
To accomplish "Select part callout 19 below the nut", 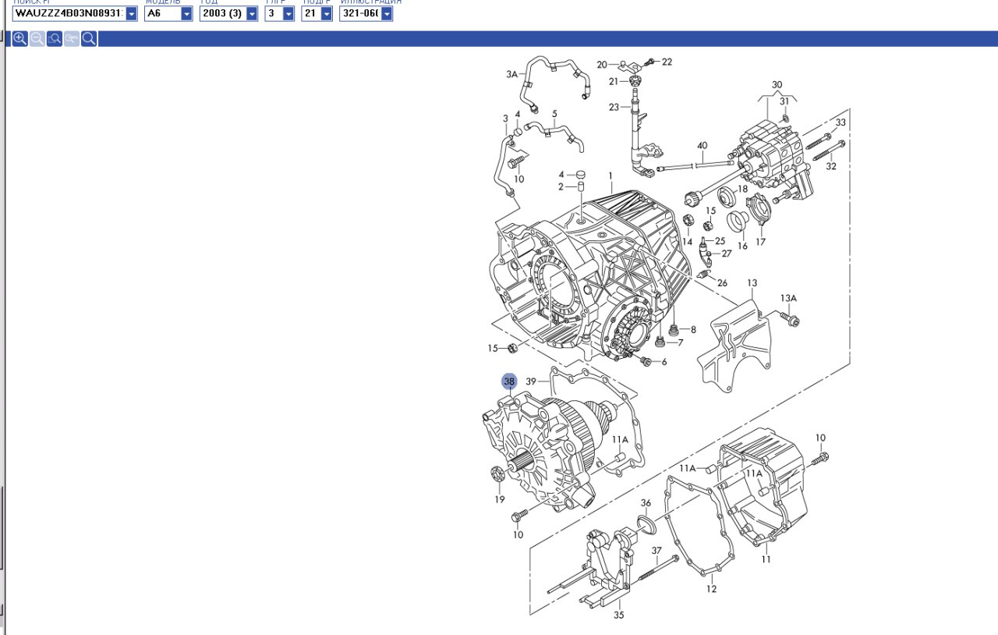I will point(500,500).
